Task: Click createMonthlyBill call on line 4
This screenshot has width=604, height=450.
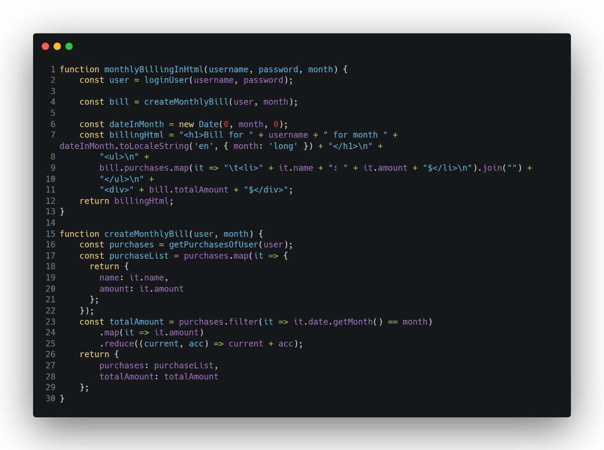Action: [x=187, y=102]
